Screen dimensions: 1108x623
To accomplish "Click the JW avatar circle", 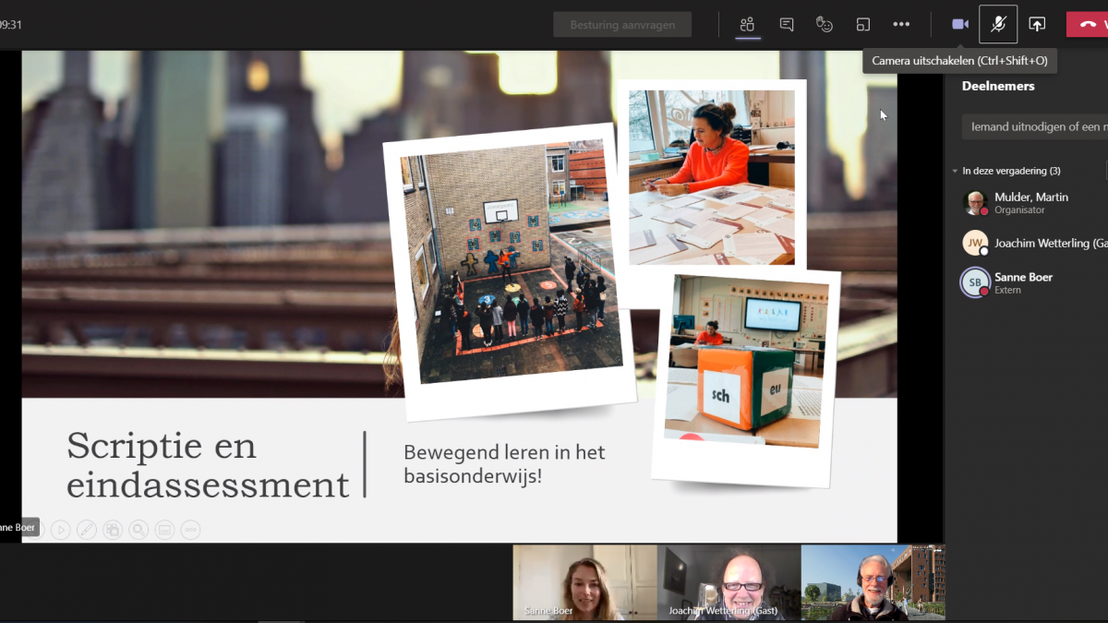I will pyautogui.click(x=975, y=243).
